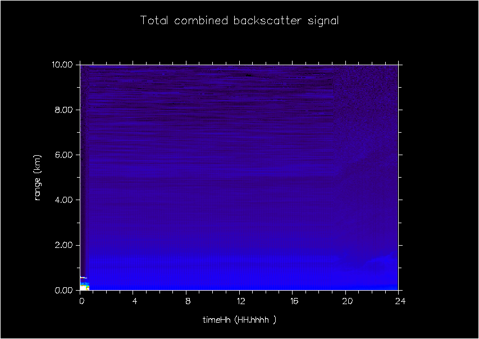The width and height of the screenshot is (479, 339).
Task: Click the x-axis tick label 20
Action: (348, 301)
